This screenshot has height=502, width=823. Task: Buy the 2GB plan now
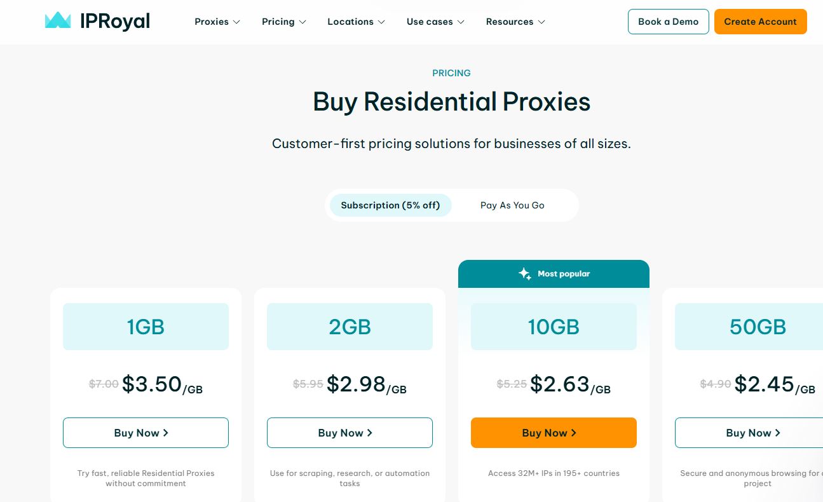click(350, 433)
